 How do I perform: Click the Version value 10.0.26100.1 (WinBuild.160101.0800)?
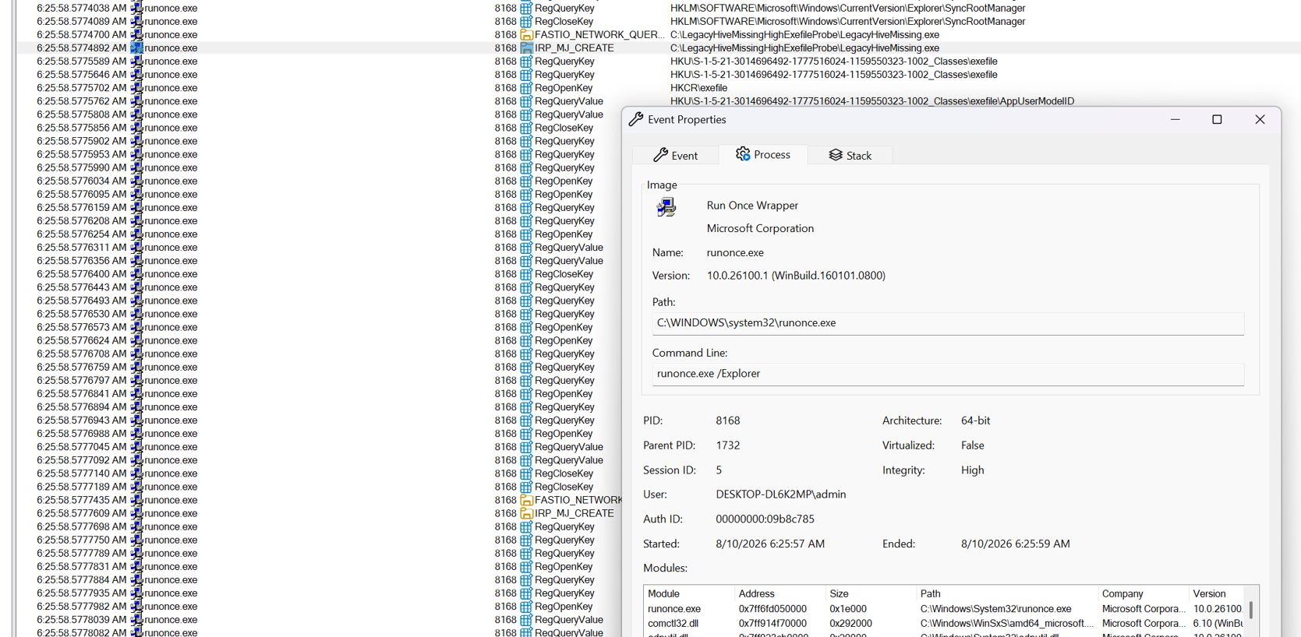click(x=796, y=276)
